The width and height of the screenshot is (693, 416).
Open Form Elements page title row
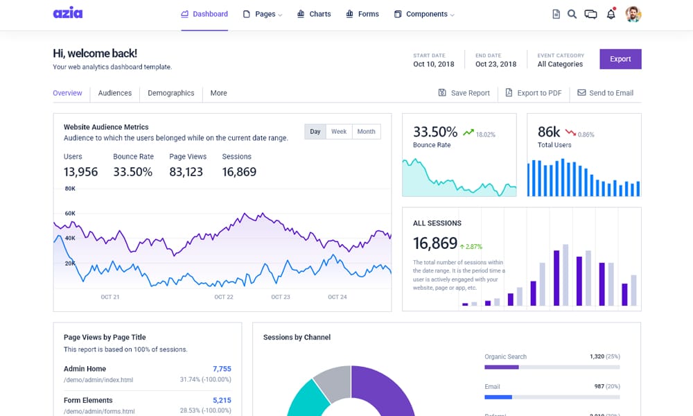coord(147,406)
